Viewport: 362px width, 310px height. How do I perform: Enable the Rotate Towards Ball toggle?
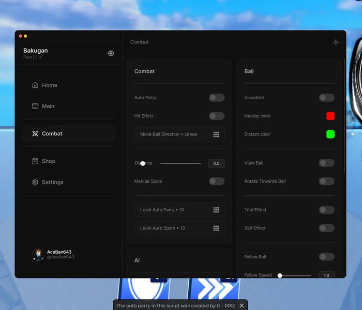tap(326, 181)
